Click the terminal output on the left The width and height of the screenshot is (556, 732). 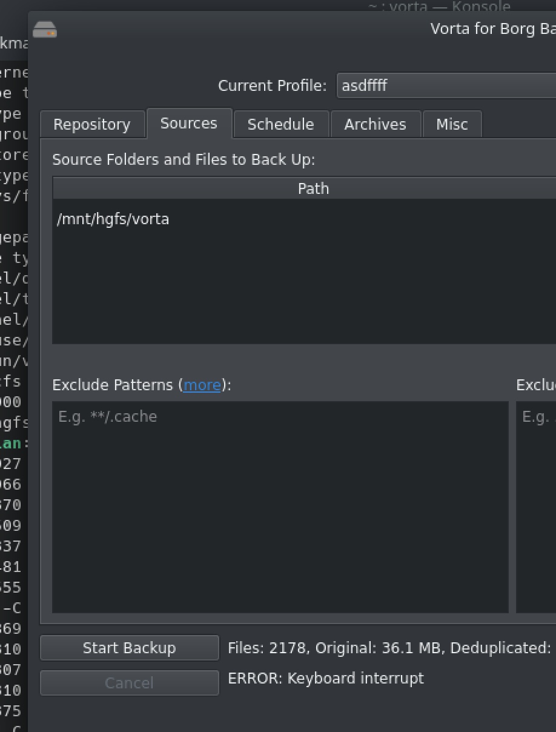pyautogui.click(x=12, y=364)
